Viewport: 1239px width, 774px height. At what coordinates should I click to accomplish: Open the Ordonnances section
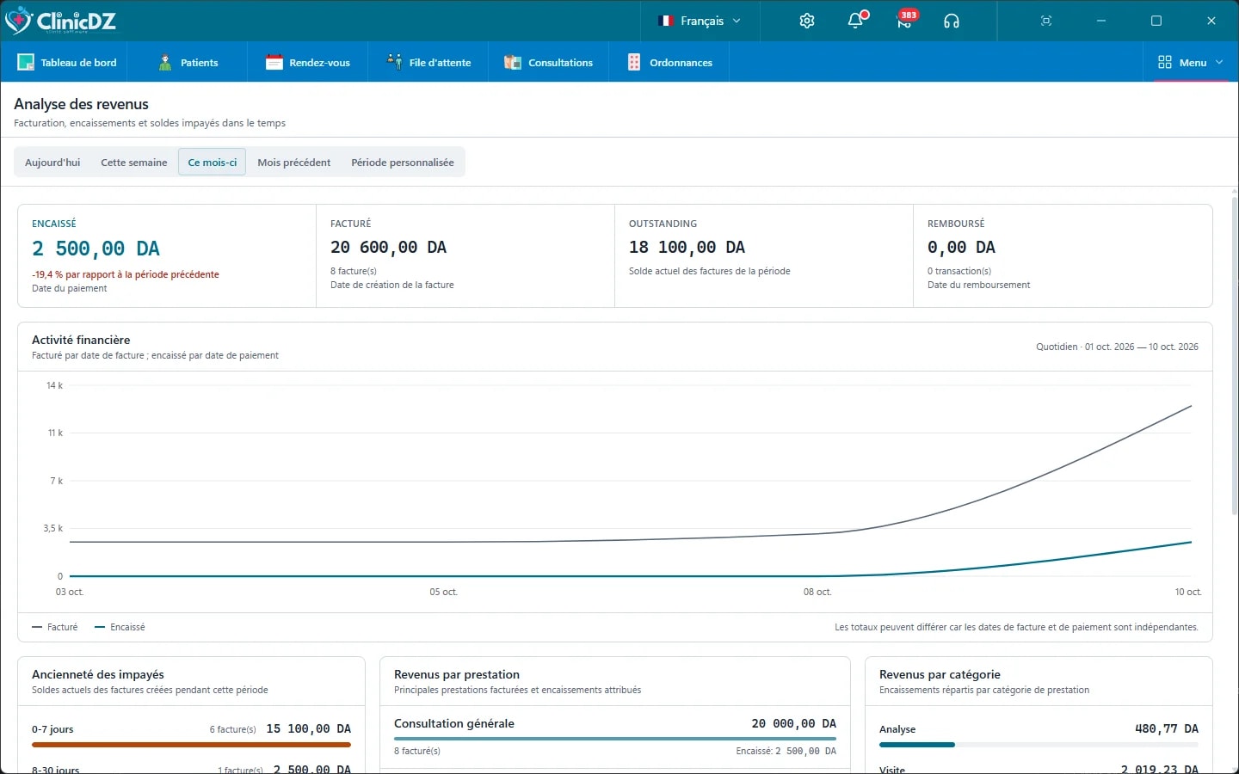tap(669, 62)
